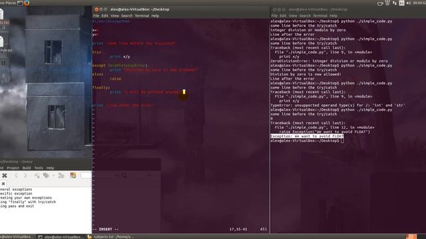This screenshot has height=239, width=426.
Task: Click 'except ZeroDivisionError:' line in vim
Action: point(120,65)
